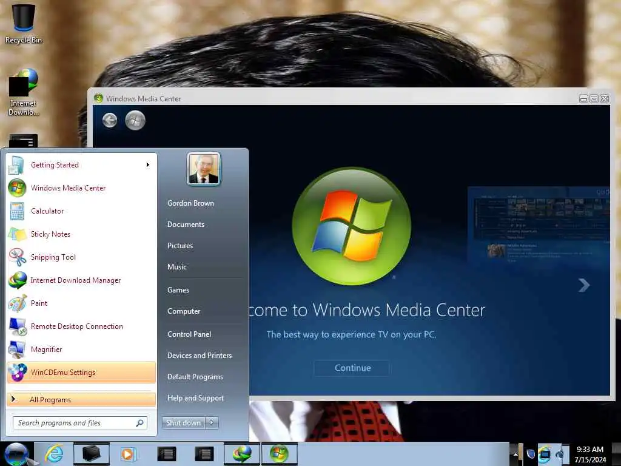Image resolution: width=621 pixels, height=466 pixels.
Task: Open the Gordon Brown user folder
Action: (190, 203)
